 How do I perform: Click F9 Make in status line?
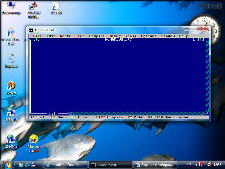pyautogui.click(x=135, y=117)
